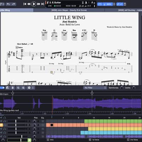142x142 pixels.
Task: Start playback with the round Play button
Action: point(34,4)
